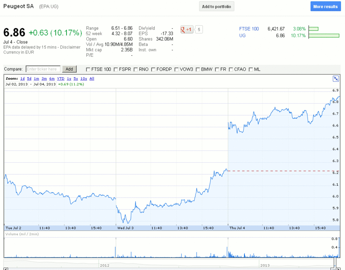The image size is (345, 270).
Task: Zoom chart to 5y
Action: point(76,78)
